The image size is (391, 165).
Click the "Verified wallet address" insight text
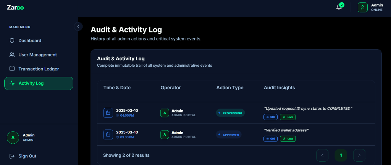[x=286, y=130]
